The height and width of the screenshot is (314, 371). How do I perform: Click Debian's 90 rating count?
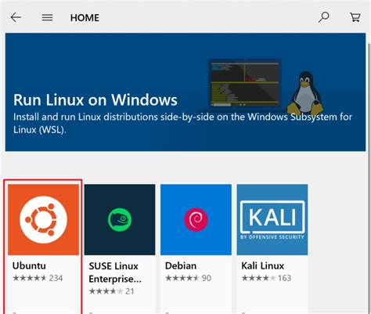tap(207, 278)
